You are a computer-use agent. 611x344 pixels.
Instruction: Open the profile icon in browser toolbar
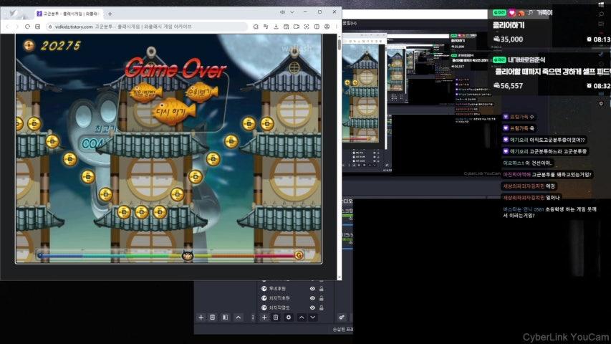click(x=327, y=27)
